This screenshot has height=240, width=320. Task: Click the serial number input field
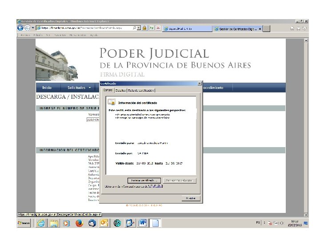tap(93, 120)
